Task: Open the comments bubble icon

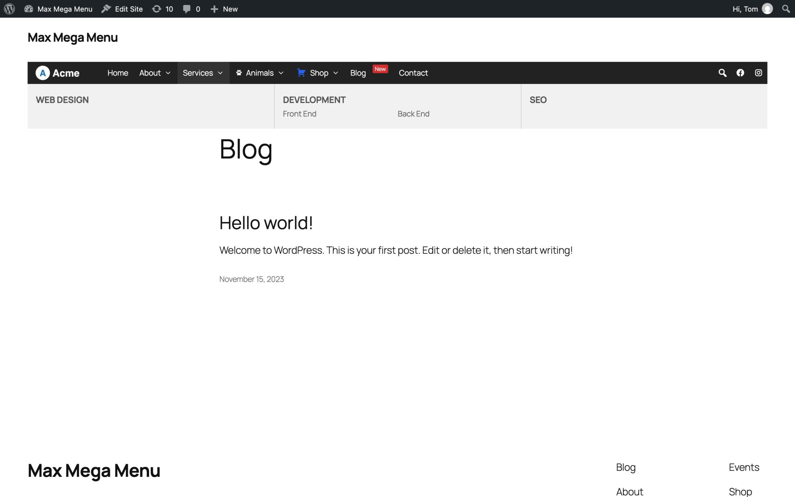Action: 187,9
